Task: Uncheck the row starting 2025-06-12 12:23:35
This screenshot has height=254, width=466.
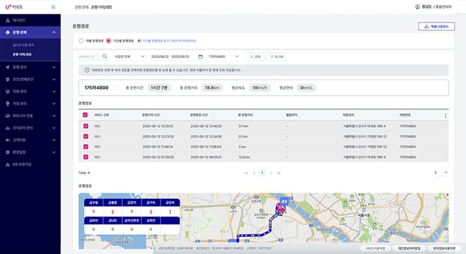Action: (86, 136)
